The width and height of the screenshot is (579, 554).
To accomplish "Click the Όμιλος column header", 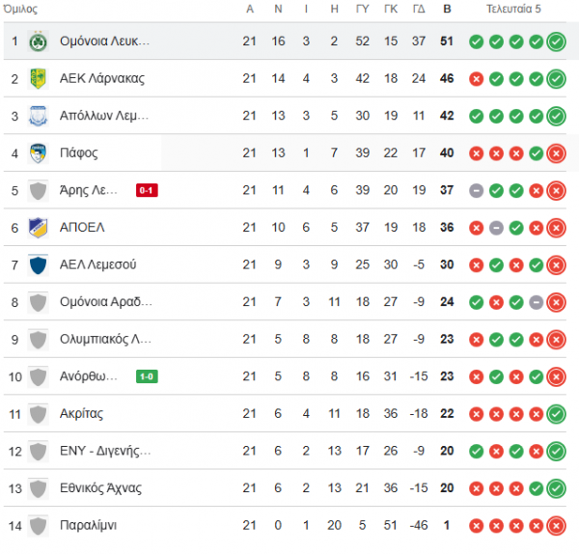I will [x=20, y=9].
